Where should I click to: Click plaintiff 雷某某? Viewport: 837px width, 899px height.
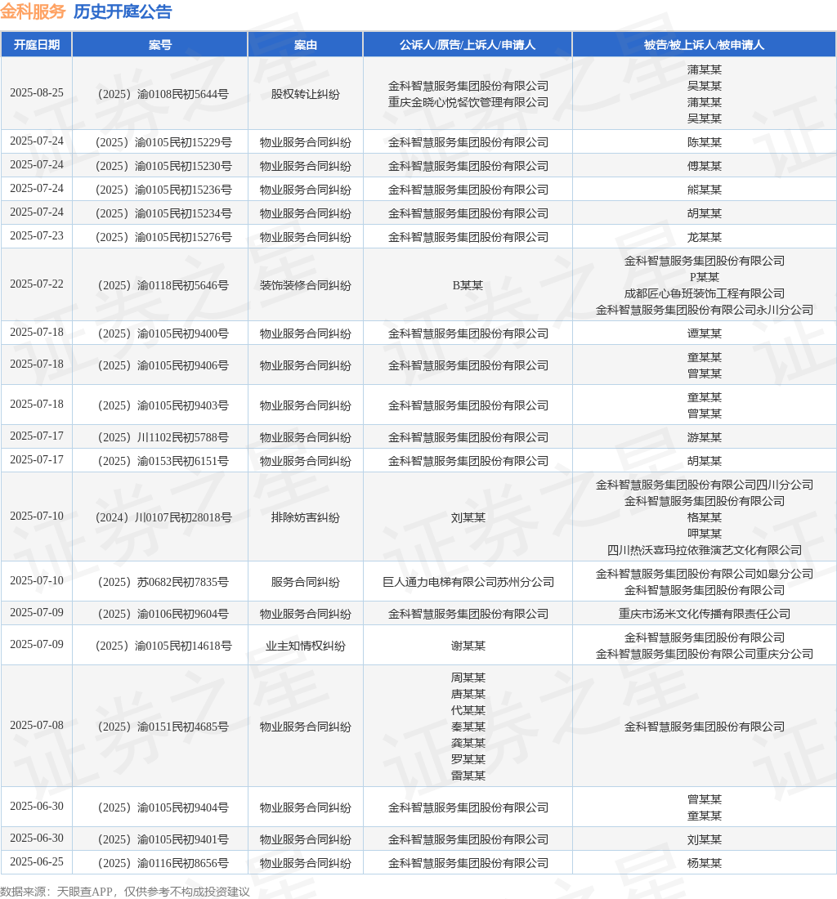(468, 776)
